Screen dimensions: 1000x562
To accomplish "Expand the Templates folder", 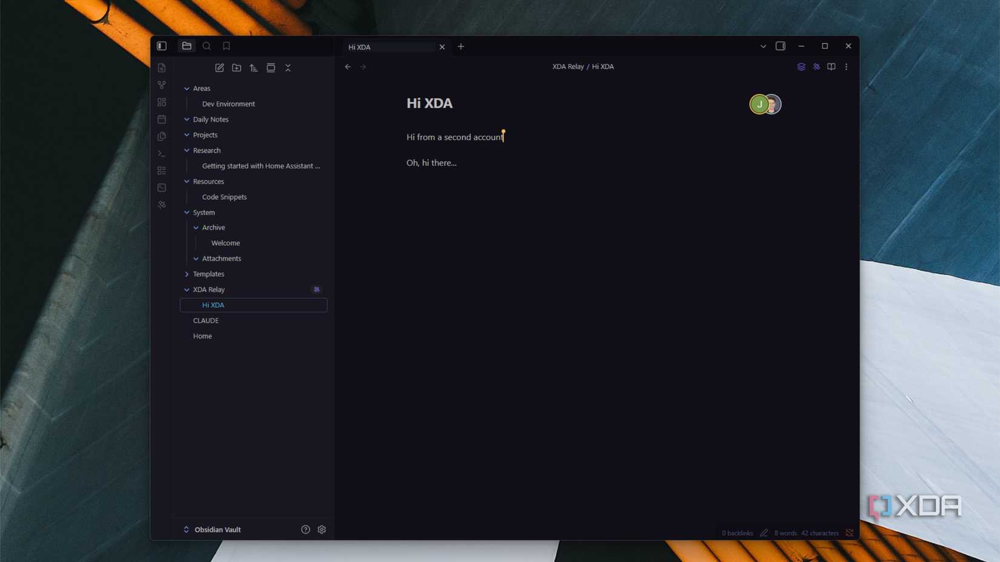I will [187, 274].
